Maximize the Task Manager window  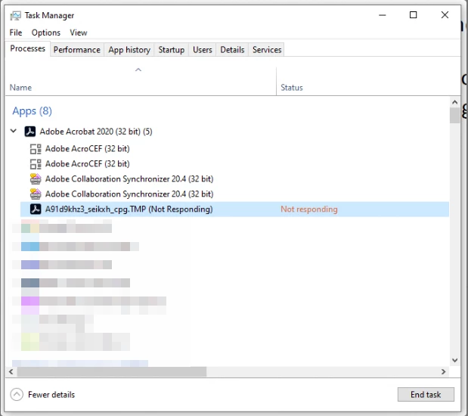tap(413, 15)
